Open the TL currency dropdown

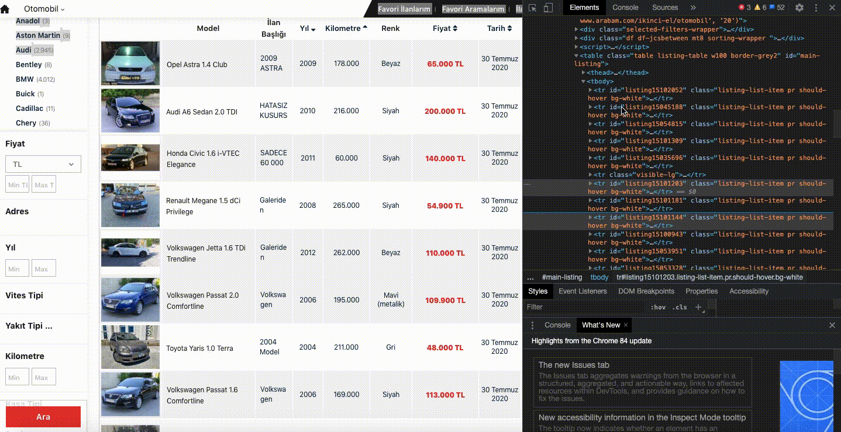coord(43,164)
